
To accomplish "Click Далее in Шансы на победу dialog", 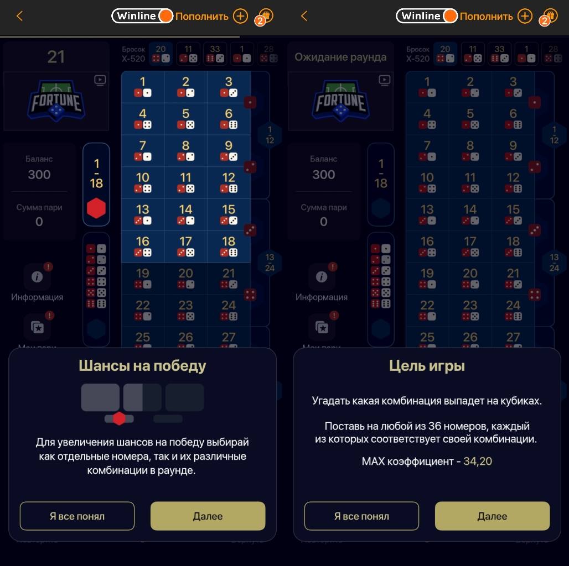I will [208, 516].
